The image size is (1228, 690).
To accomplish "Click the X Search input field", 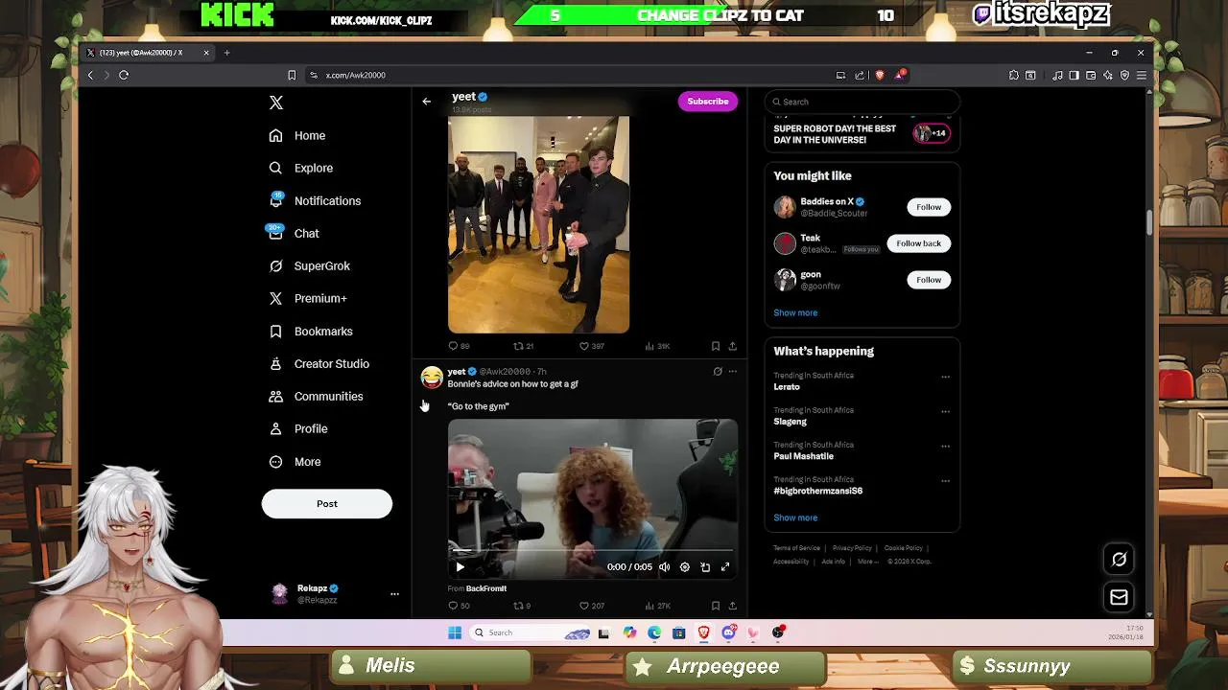I will (x=862, y=102).
